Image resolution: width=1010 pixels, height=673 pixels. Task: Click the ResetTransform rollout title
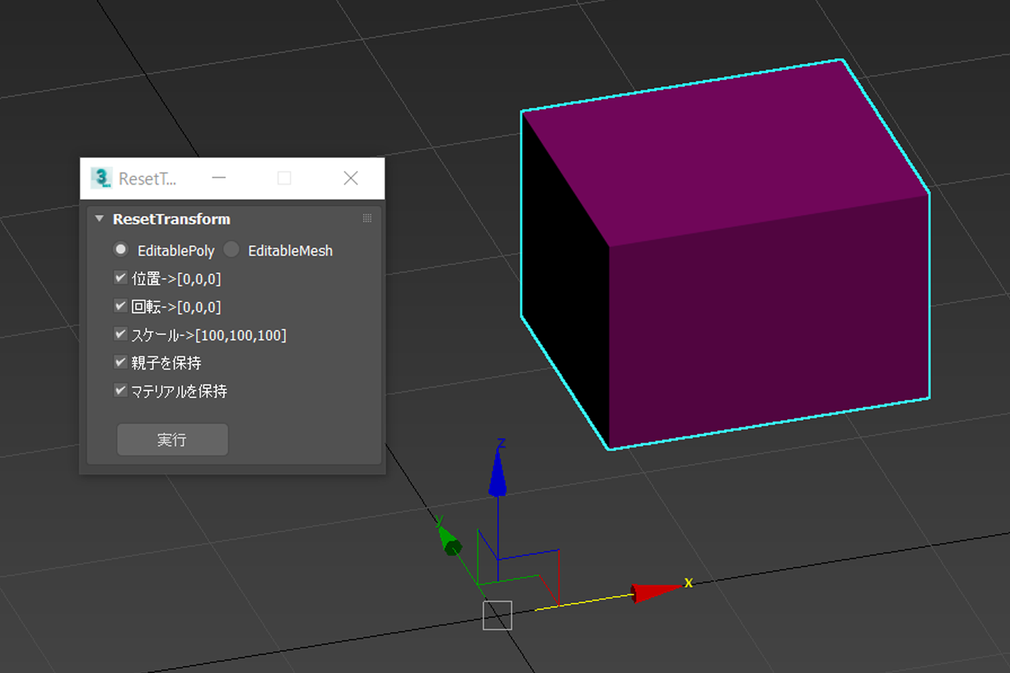(172, 219)
